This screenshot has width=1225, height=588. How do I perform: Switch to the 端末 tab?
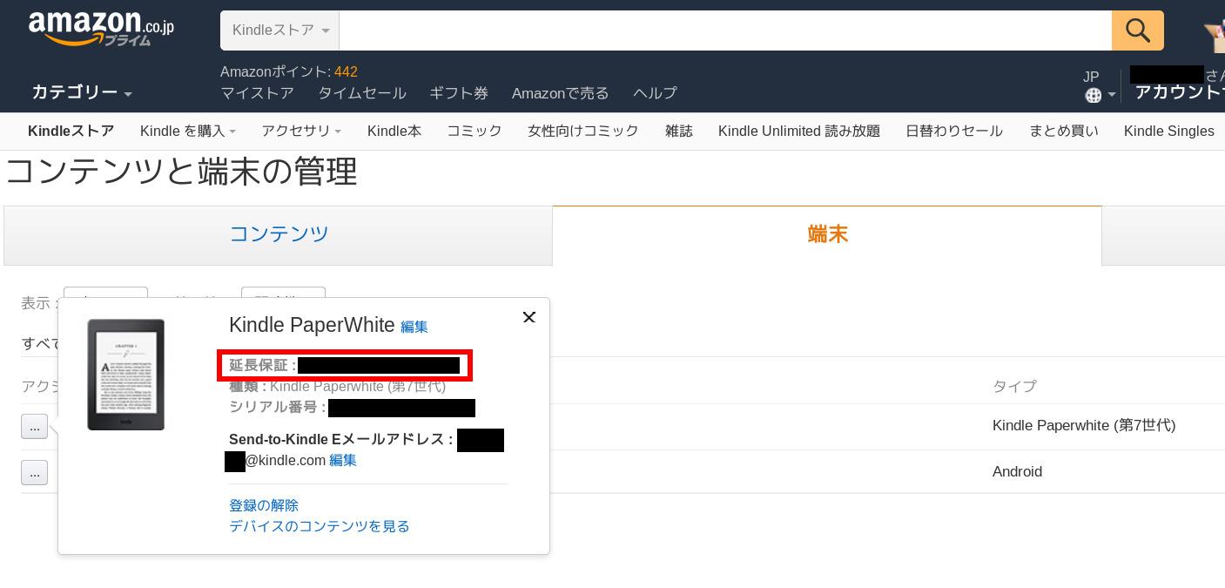pos(827,235)
